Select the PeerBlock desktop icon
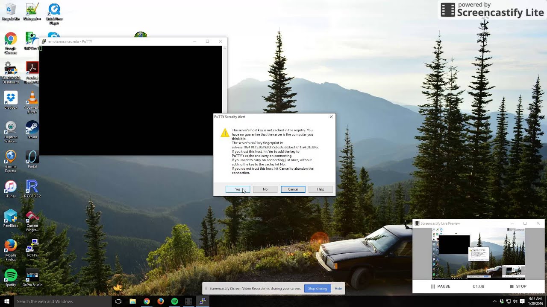The image size is (547, 307). pyautogui.click(x=11, y=219)
